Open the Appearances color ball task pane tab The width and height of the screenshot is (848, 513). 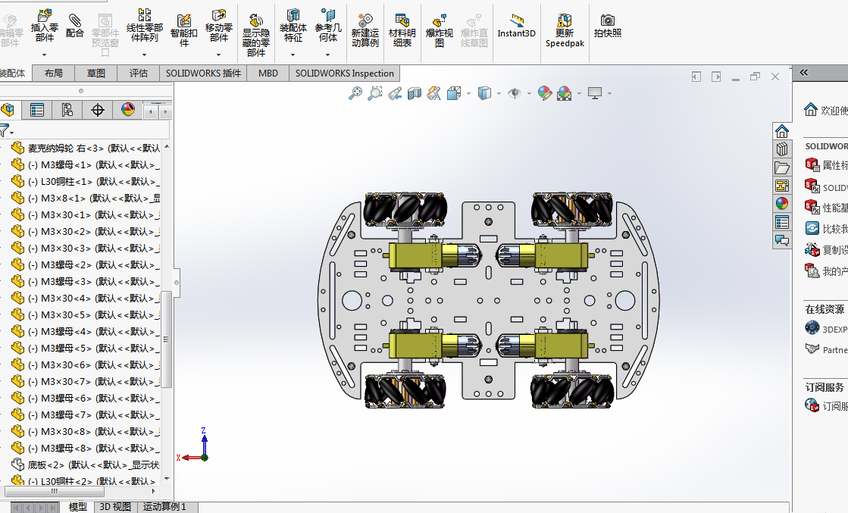(x=782, y=204)
